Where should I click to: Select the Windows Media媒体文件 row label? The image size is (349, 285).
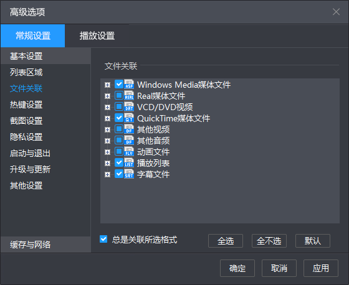184,85
